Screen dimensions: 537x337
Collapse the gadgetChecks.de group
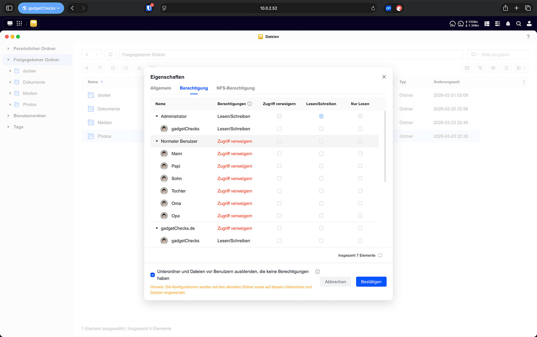point(157,228)
